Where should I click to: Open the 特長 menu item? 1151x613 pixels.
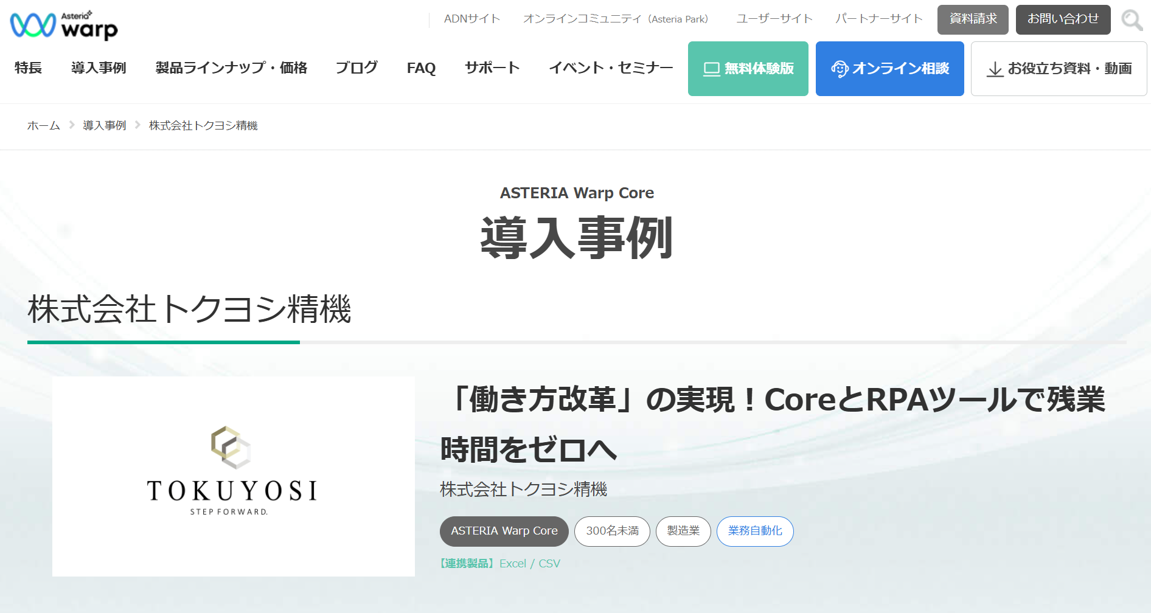28,68
